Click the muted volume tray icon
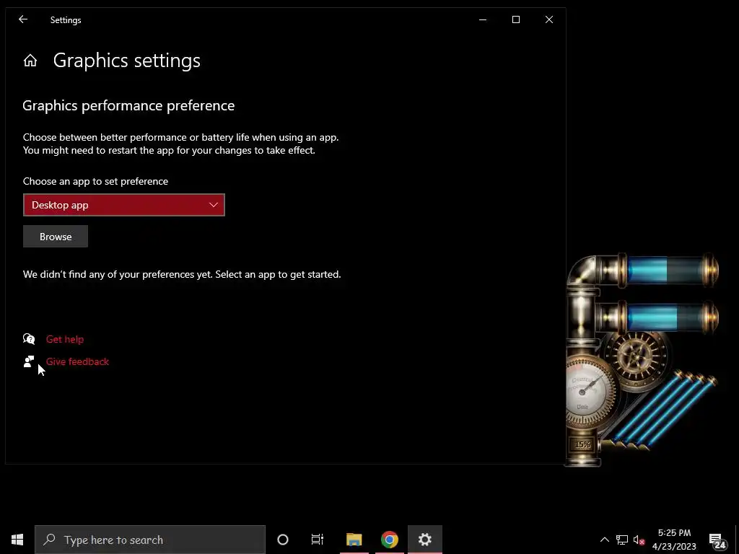This screenshot has width=739, height=554. click(x=639, y=540)
